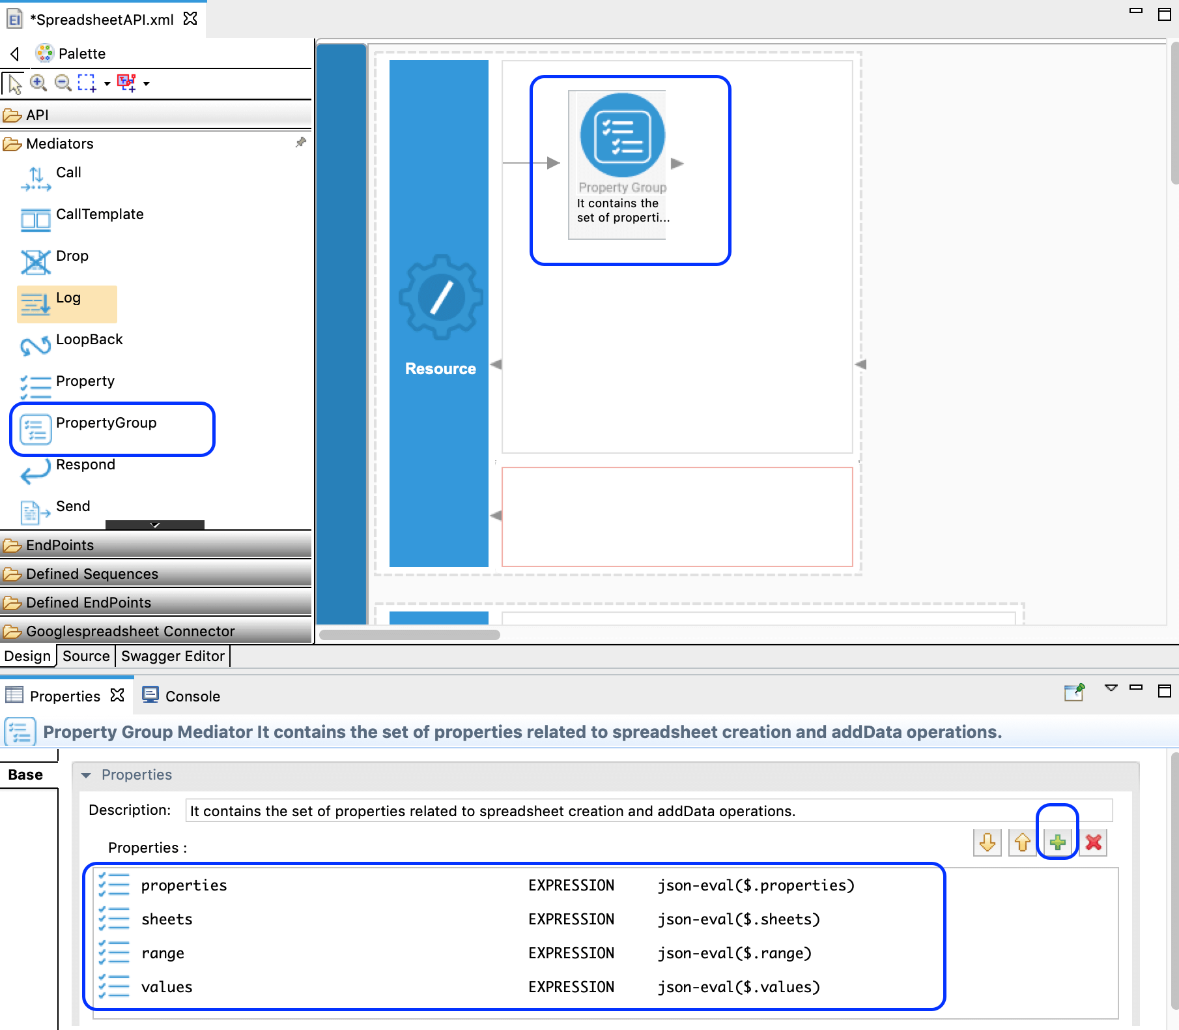Collapse the Palette panel arrow
1179x1030 pixels.
(15, 53)
